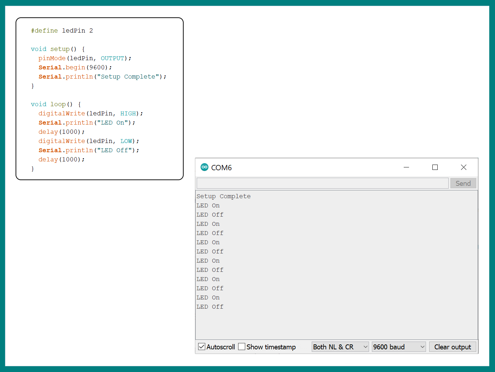Enable the Show timestamp checkbox

click(242, 347)
